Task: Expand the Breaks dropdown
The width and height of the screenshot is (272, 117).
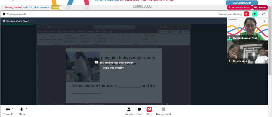Action: point(69,35)
